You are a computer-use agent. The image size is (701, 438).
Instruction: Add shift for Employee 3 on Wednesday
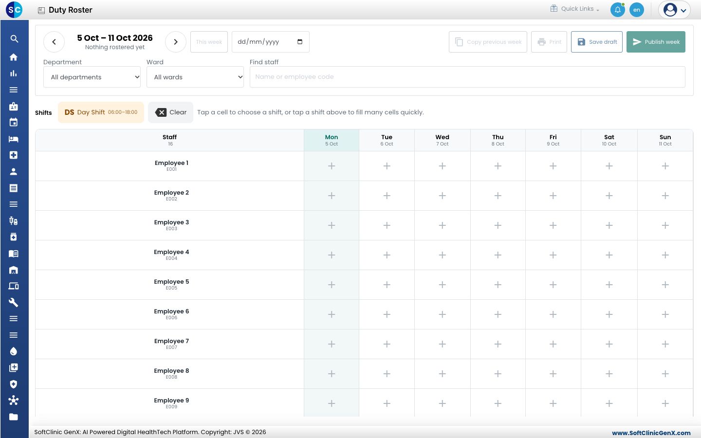(443, 225)
